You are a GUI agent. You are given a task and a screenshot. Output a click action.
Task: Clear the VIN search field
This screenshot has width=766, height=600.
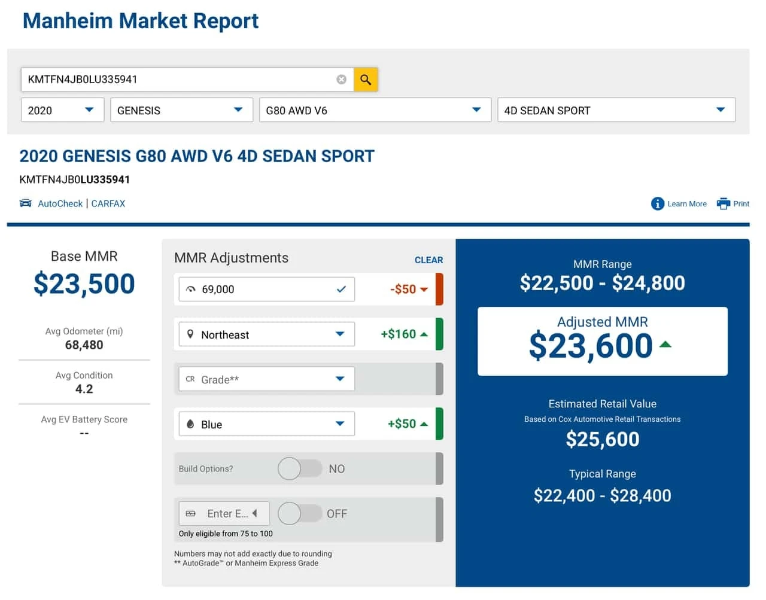(341, 80)
